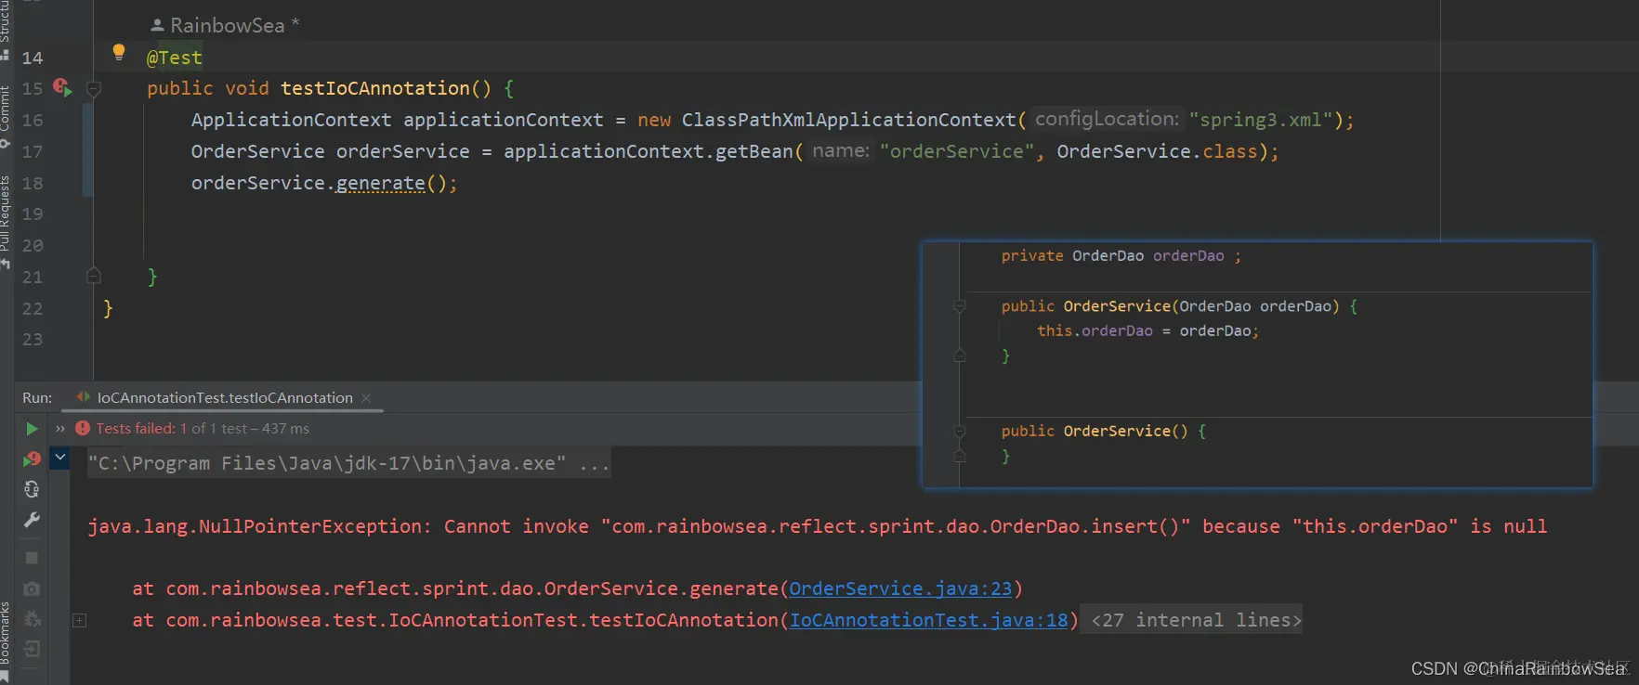1639x685 pixels.
Task: Click the configLocation: parameter hint
Action: [x=1107, y=119]
